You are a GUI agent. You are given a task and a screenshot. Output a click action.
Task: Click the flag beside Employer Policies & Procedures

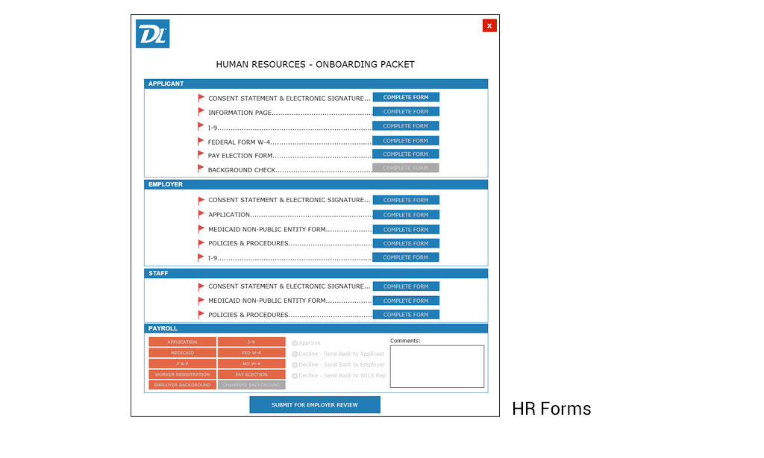[201, 243]
